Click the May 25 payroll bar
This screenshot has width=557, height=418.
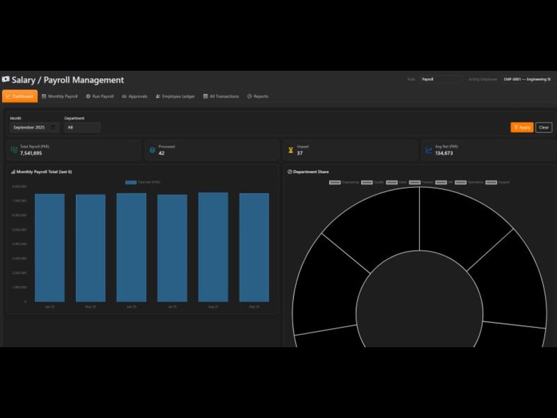click(91, 248)
